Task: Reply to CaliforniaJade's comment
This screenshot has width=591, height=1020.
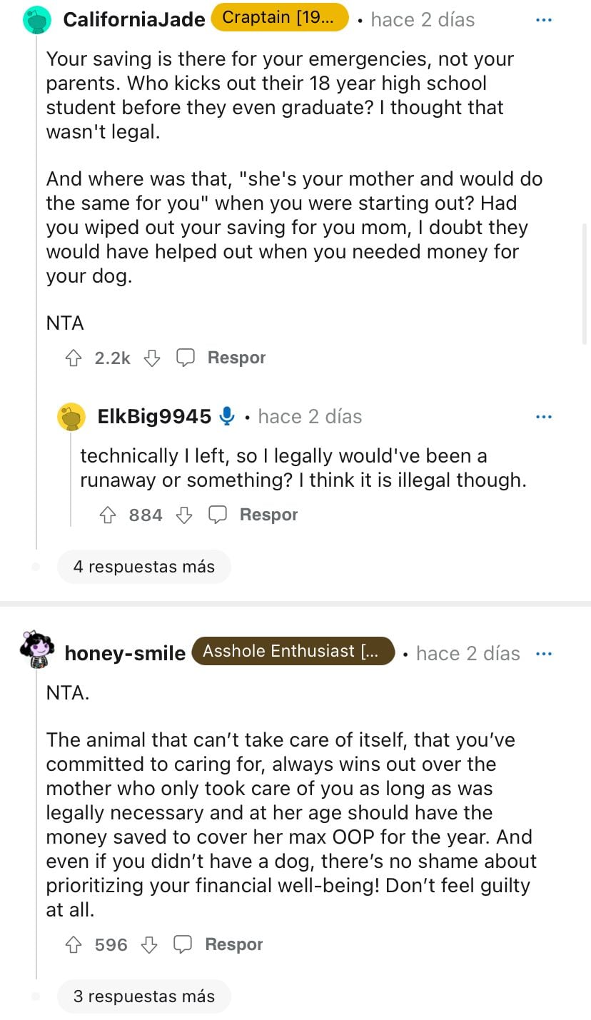Action: pyautogui.click(x=221, y=358)
